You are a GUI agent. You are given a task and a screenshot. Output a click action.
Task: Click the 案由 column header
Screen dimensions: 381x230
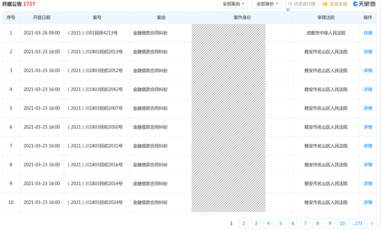click(161, 17)
